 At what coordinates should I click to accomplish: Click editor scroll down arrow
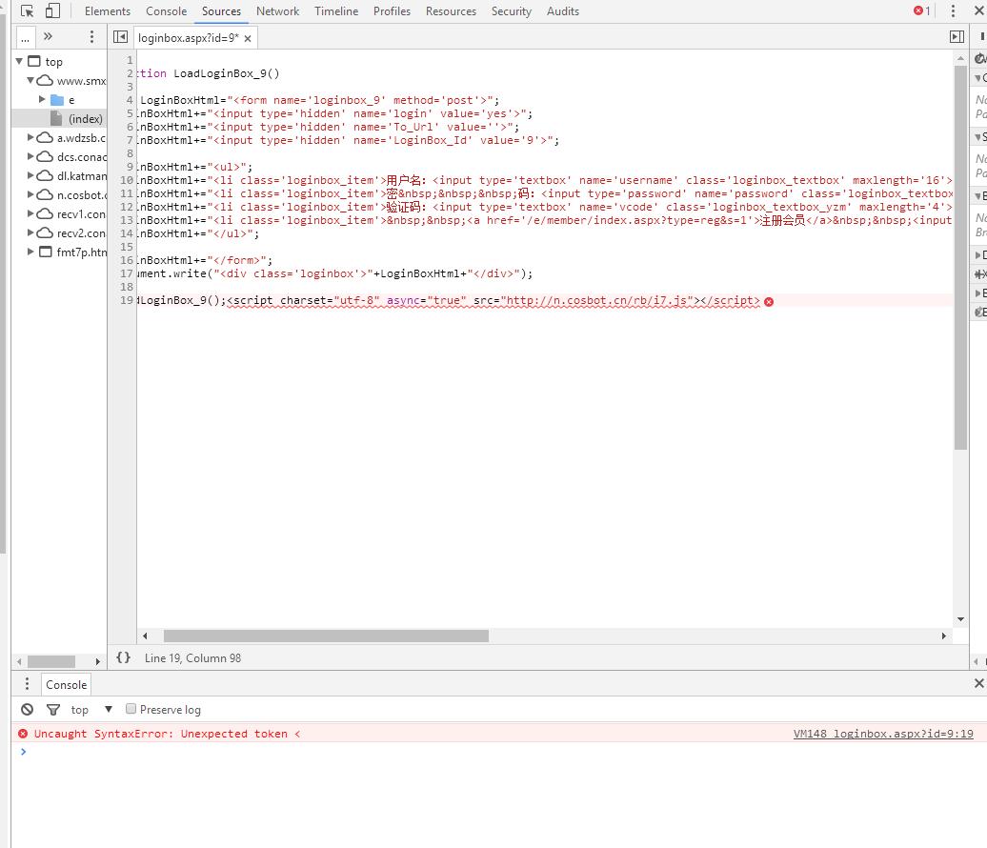click(x=960, y=619)
